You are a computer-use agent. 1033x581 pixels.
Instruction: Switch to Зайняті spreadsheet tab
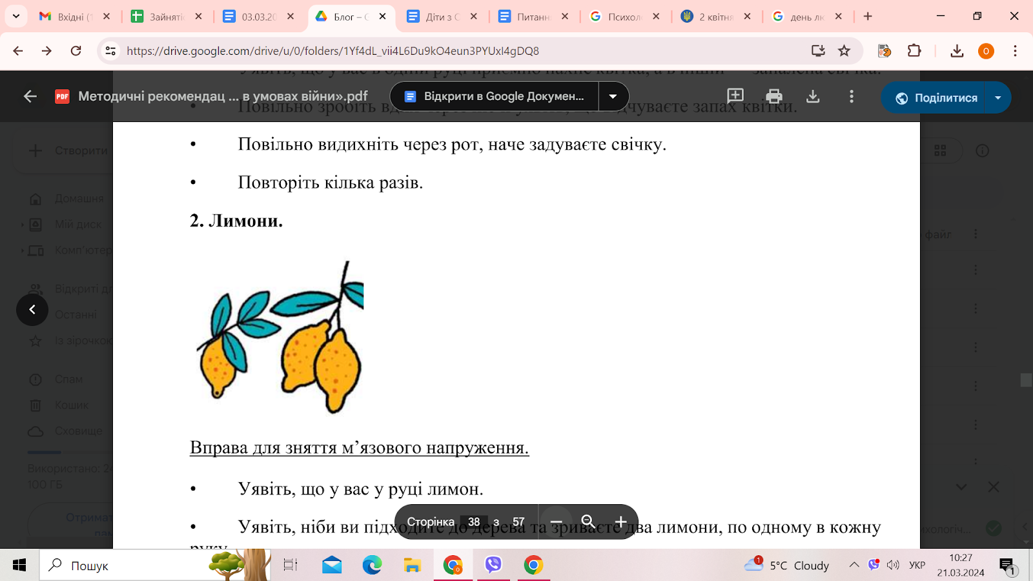coord(167,17)
